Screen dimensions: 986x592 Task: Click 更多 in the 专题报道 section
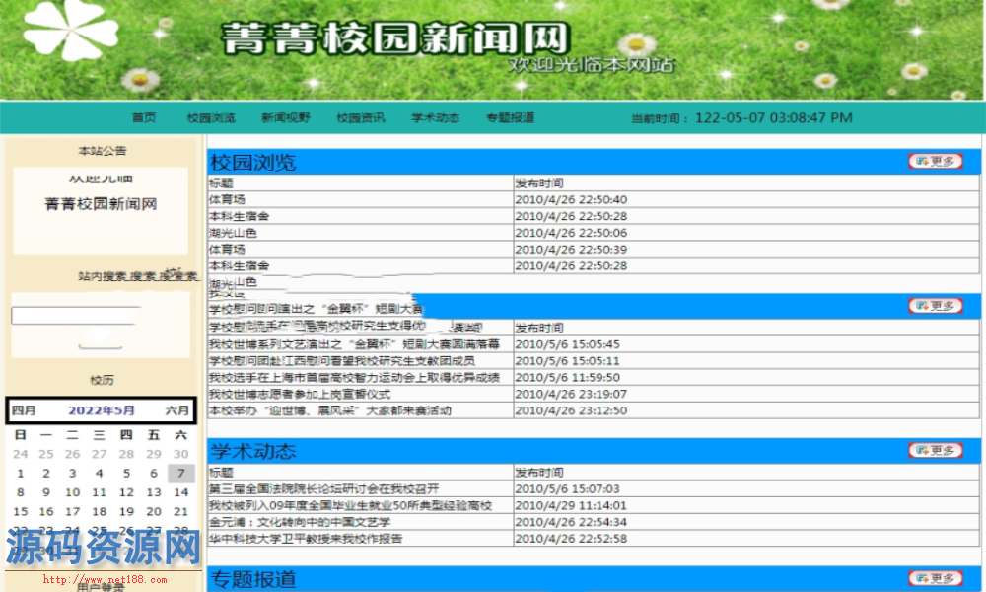[x=935, y=578]
